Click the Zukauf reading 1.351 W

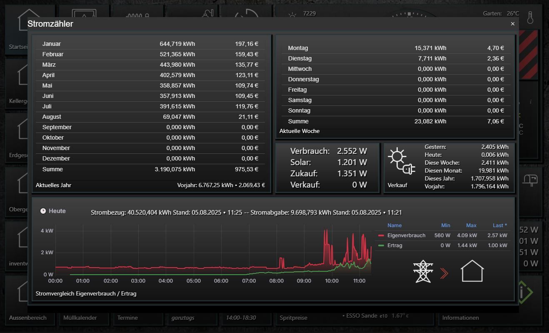[x=352, y=173]
